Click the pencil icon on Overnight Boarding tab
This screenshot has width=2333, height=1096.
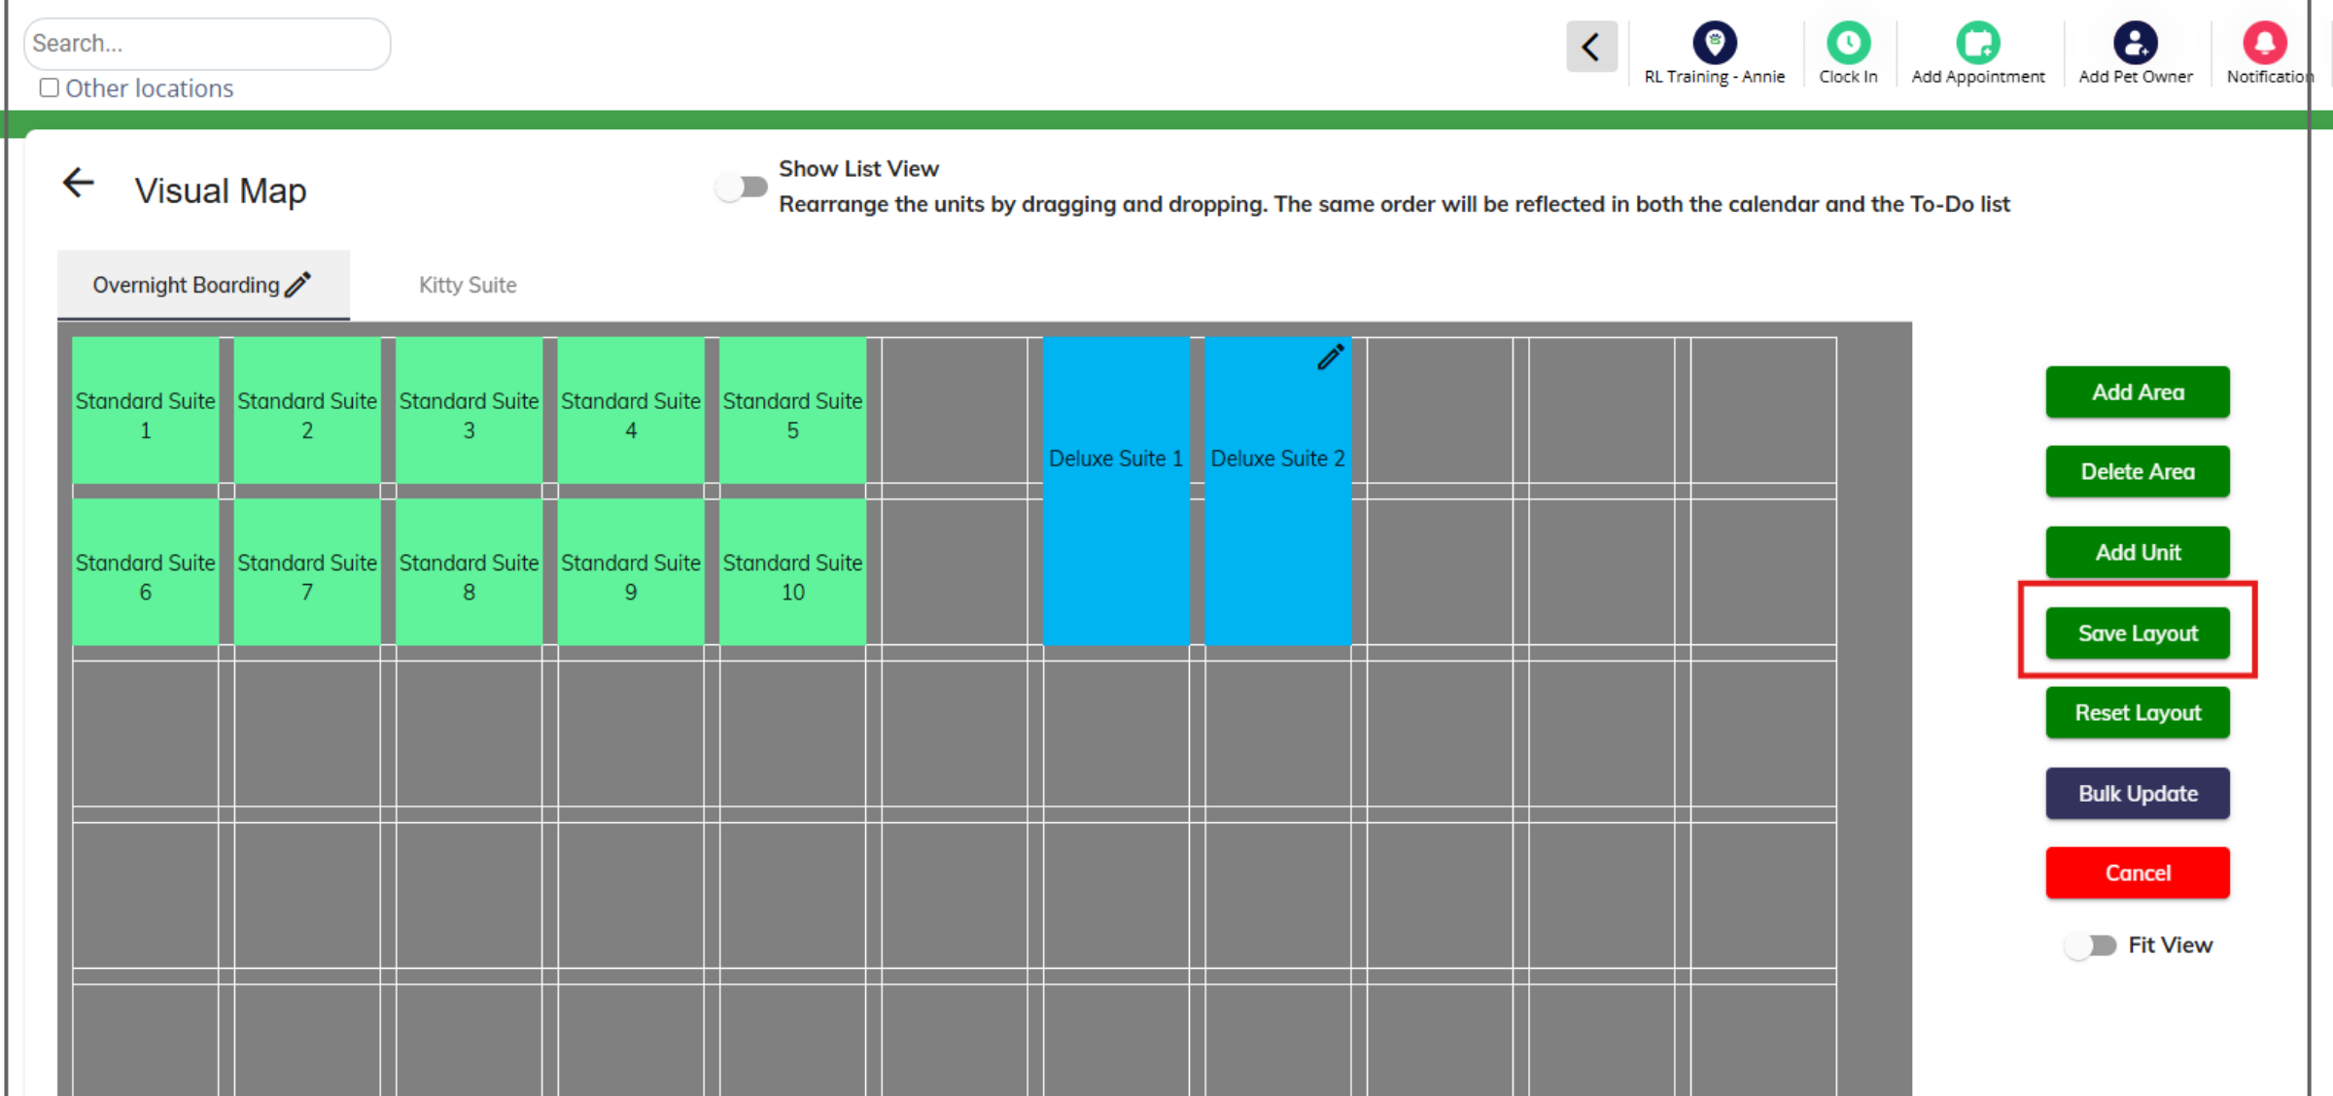pyautogui.click(x=298, y=284)
